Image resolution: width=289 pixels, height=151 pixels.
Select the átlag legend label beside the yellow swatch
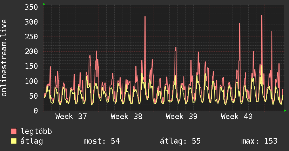tap(32, 141)
